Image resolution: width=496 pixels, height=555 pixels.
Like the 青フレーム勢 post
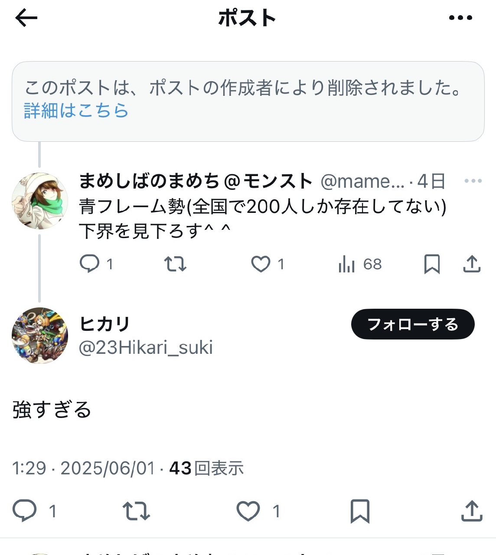pos(261,264)
